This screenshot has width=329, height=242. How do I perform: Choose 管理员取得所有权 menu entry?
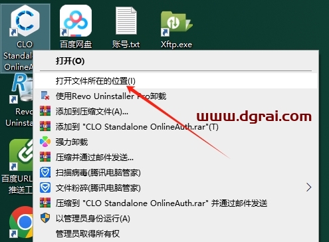coord(176,234)
